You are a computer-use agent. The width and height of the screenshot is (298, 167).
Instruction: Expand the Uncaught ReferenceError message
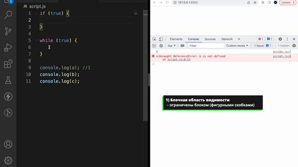157,56
